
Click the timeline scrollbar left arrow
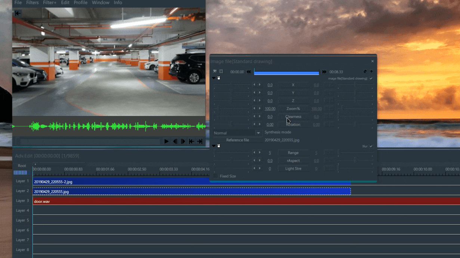pos(35,164)
